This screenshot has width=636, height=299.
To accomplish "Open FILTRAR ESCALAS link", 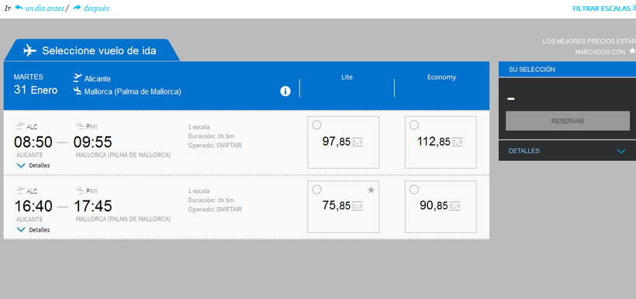I will 602,8.
